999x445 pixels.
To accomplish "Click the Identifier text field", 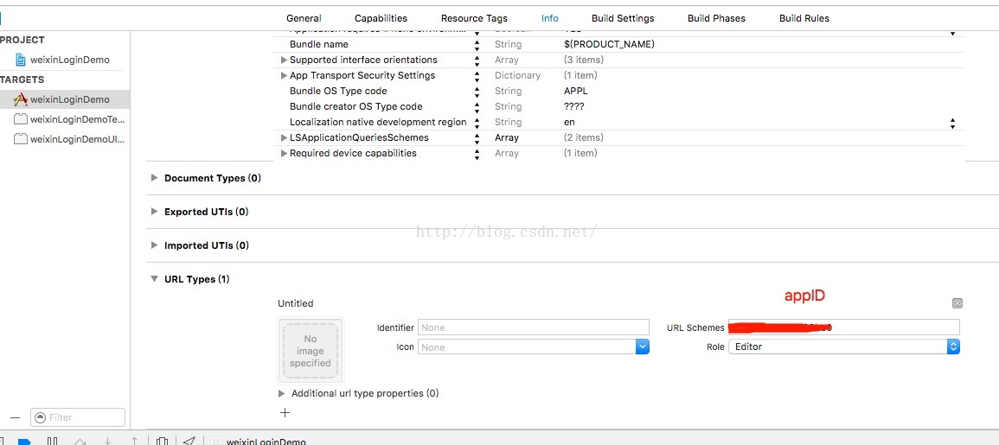I will point(533,327).
